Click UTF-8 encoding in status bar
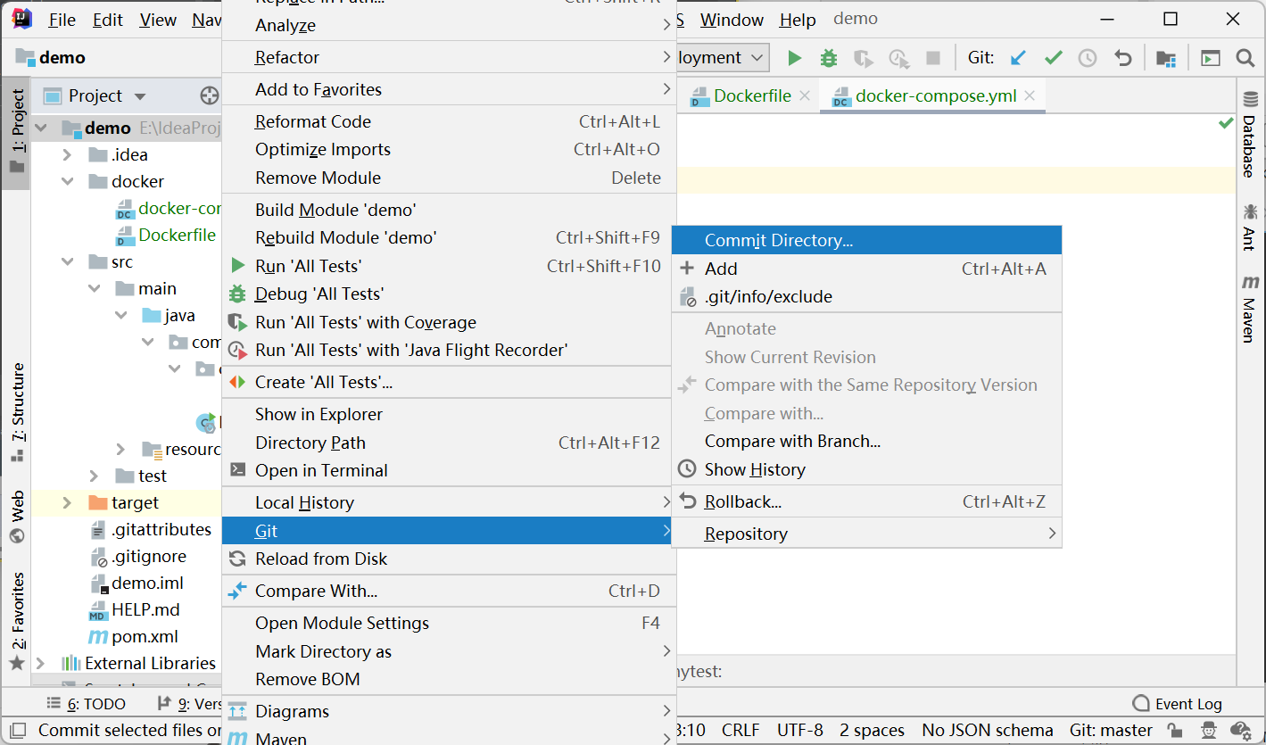This screenshot has height=745, width=1266. [x=799, y=730]
